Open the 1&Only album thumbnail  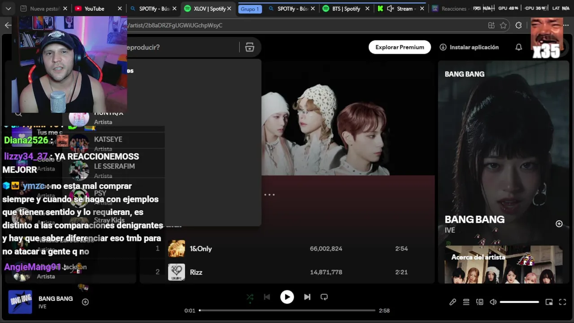176,249
